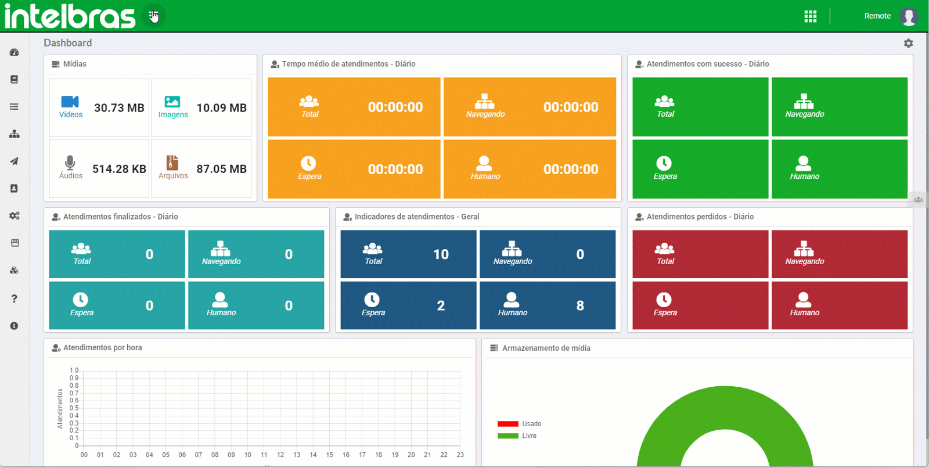The image size is (929, 468).
Task: Open the store icon in sidebar
Action: coord(15,243)
